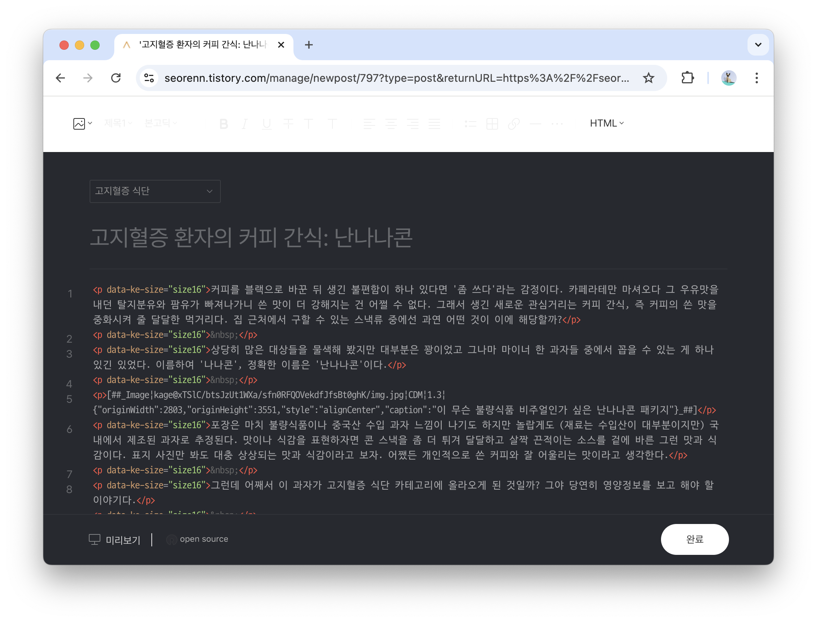Click the insert link icon
The image size is (817, 622).
point(514,124)
